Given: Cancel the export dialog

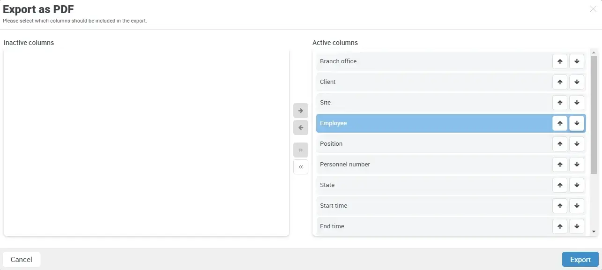Looking at the screenshot, I should click(x=22, y=259).
